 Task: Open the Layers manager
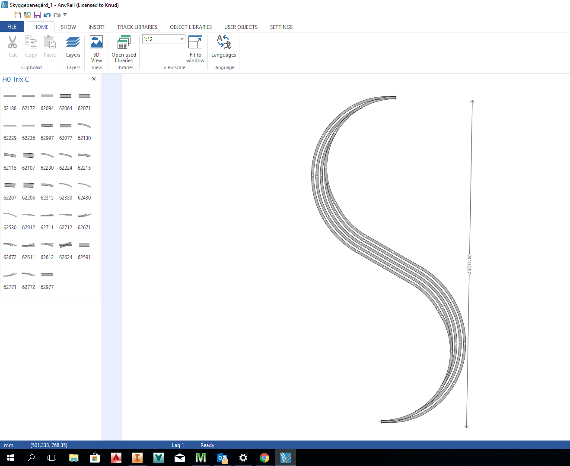pos(73,47)
